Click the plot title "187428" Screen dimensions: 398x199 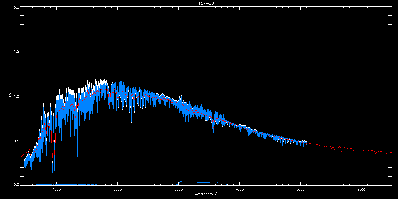[206, 3]
